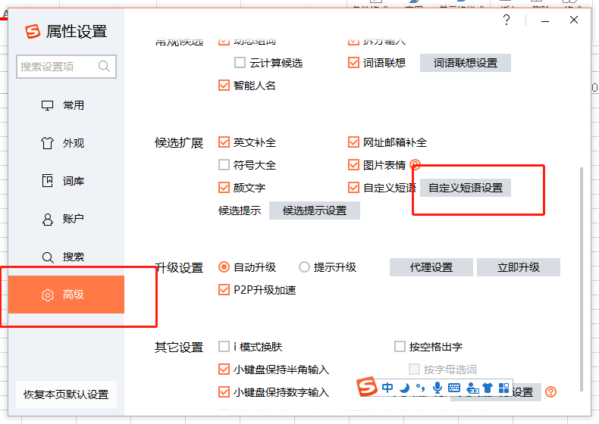This screenshot has width=599, height=424.
Task: Open the skin shirt icon on input toolbar
Action: coord(488,388)
